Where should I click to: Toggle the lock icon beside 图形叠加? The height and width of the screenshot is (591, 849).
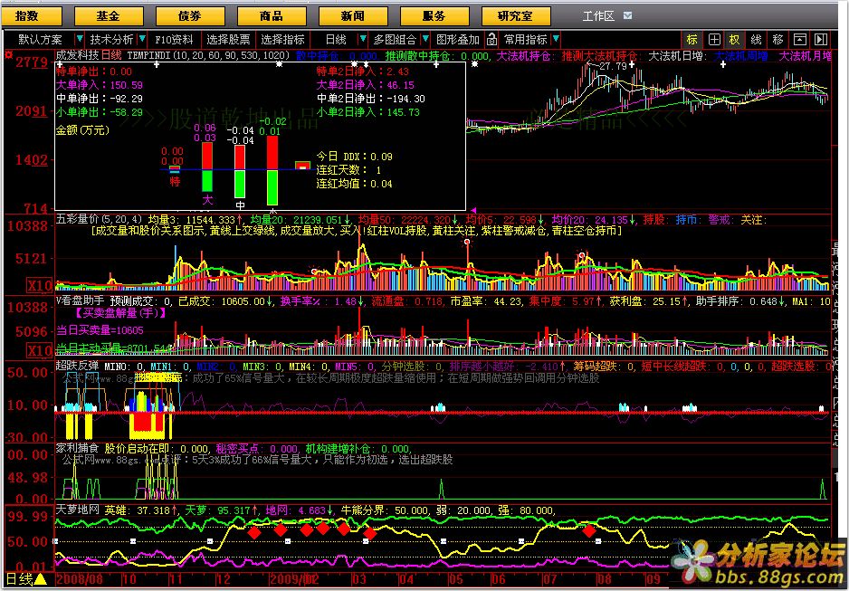pos(491,39)
